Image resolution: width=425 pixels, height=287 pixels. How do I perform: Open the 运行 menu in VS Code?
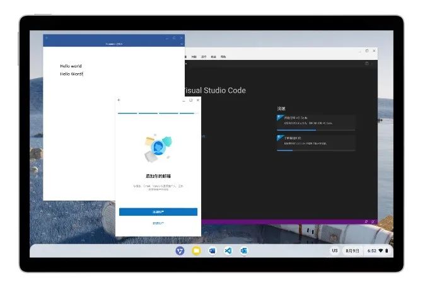pyautogui.click(x=204, y=57)
